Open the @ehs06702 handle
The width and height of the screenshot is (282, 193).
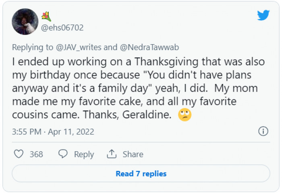62,28
